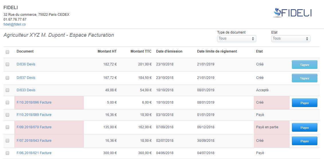The image size is (324, 159).
Task: Click the Date d'émission column header
Action: tap(169, 51)
